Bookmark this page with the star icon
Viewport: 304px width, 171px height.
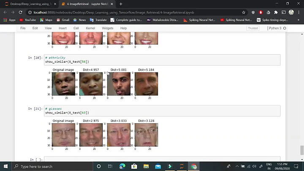coord(244,12)
